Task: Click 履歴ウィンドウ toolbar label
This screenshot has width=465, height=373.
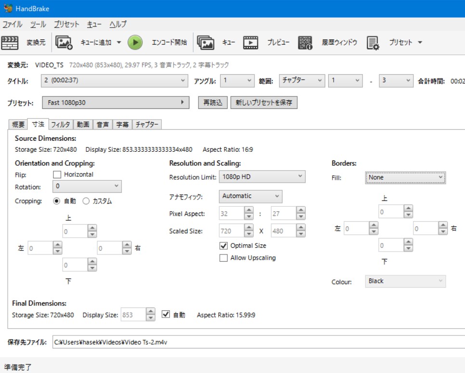Action: [x=340, y=42]
